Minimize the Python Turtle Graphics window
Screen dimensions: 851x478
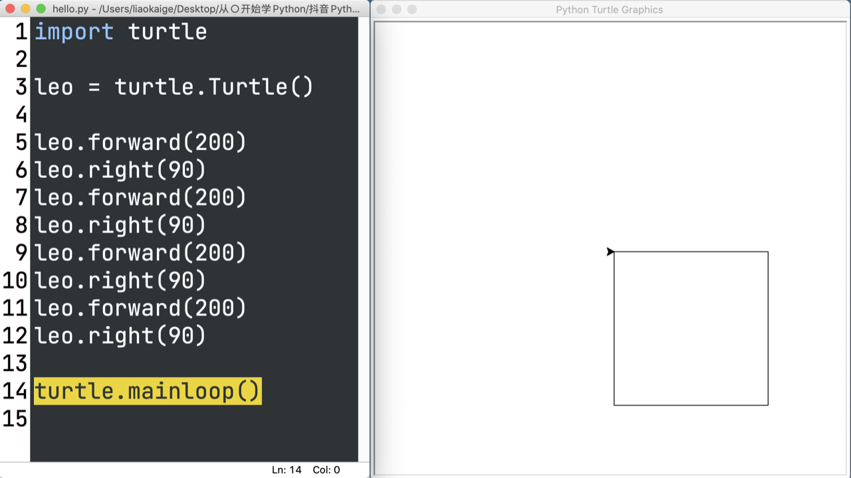[396, 9]
